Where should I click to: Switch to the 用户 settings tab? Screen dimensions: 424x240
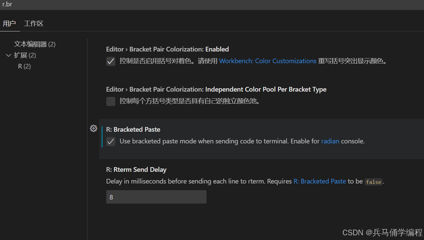pos(9,23)
